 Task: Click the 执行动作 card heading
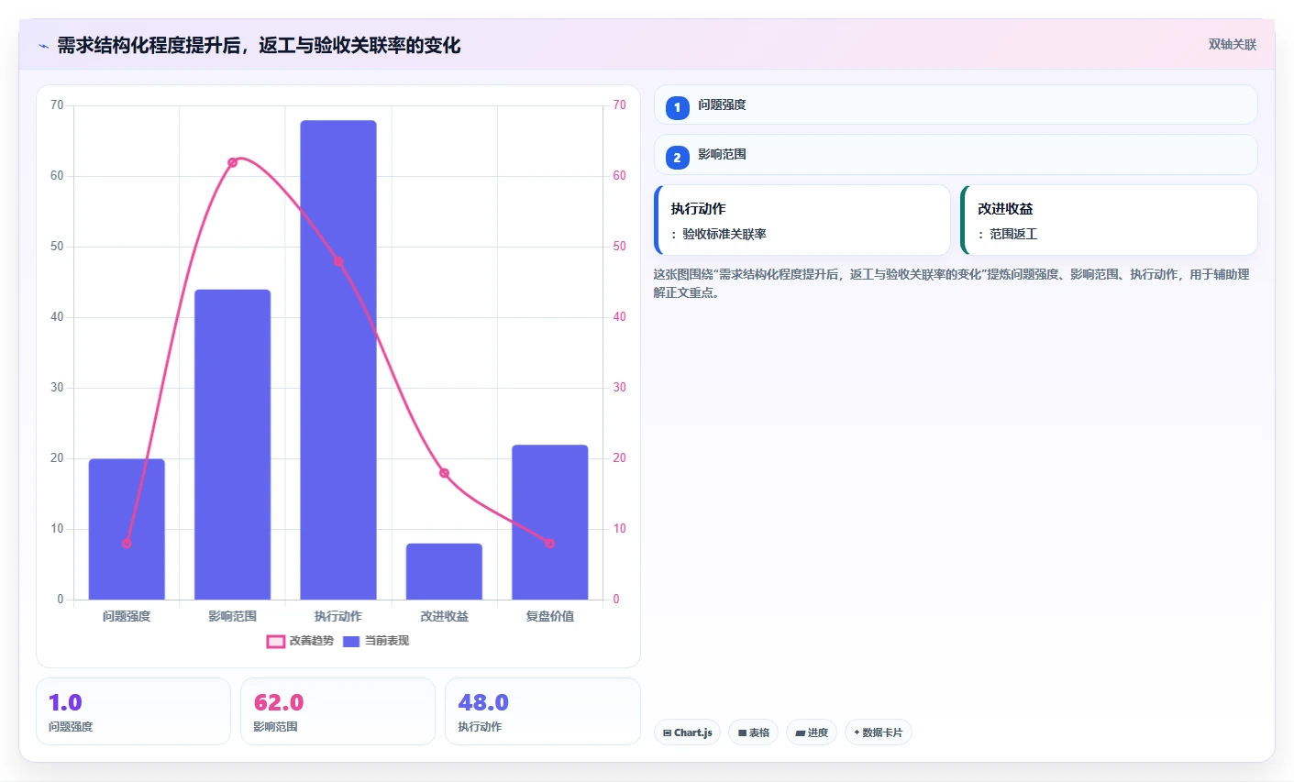coord(698,208)
